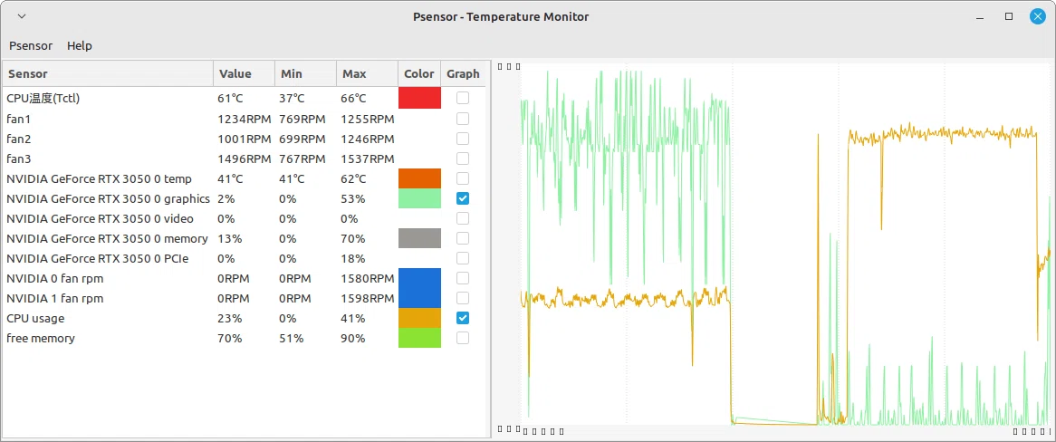This screenshot has height=442, width=1056.
Task: Click the 1496RPM fan3 value
Action: coord(245,159)
